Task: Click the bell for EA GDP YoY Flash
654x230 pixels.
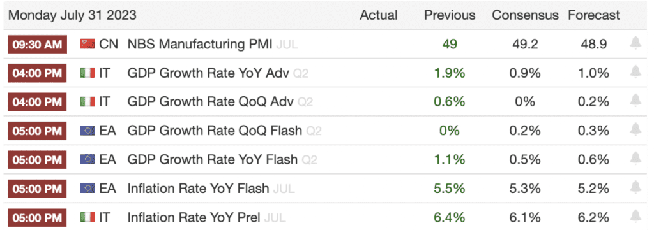Action: [x=635, y=158]
